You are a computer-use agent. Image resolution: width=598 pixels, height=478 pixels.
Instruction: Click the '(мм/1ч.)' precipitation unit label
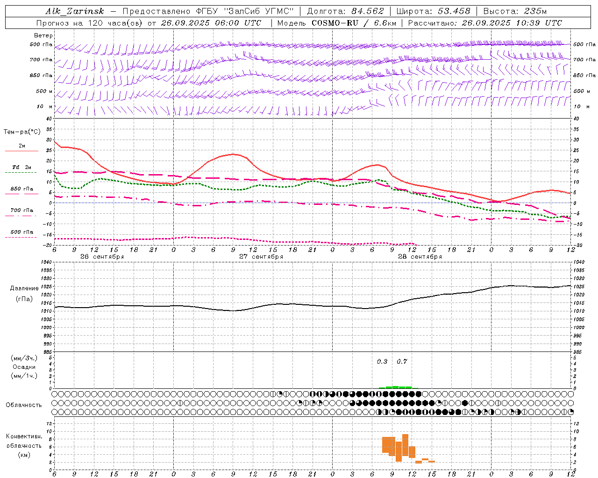24,376
